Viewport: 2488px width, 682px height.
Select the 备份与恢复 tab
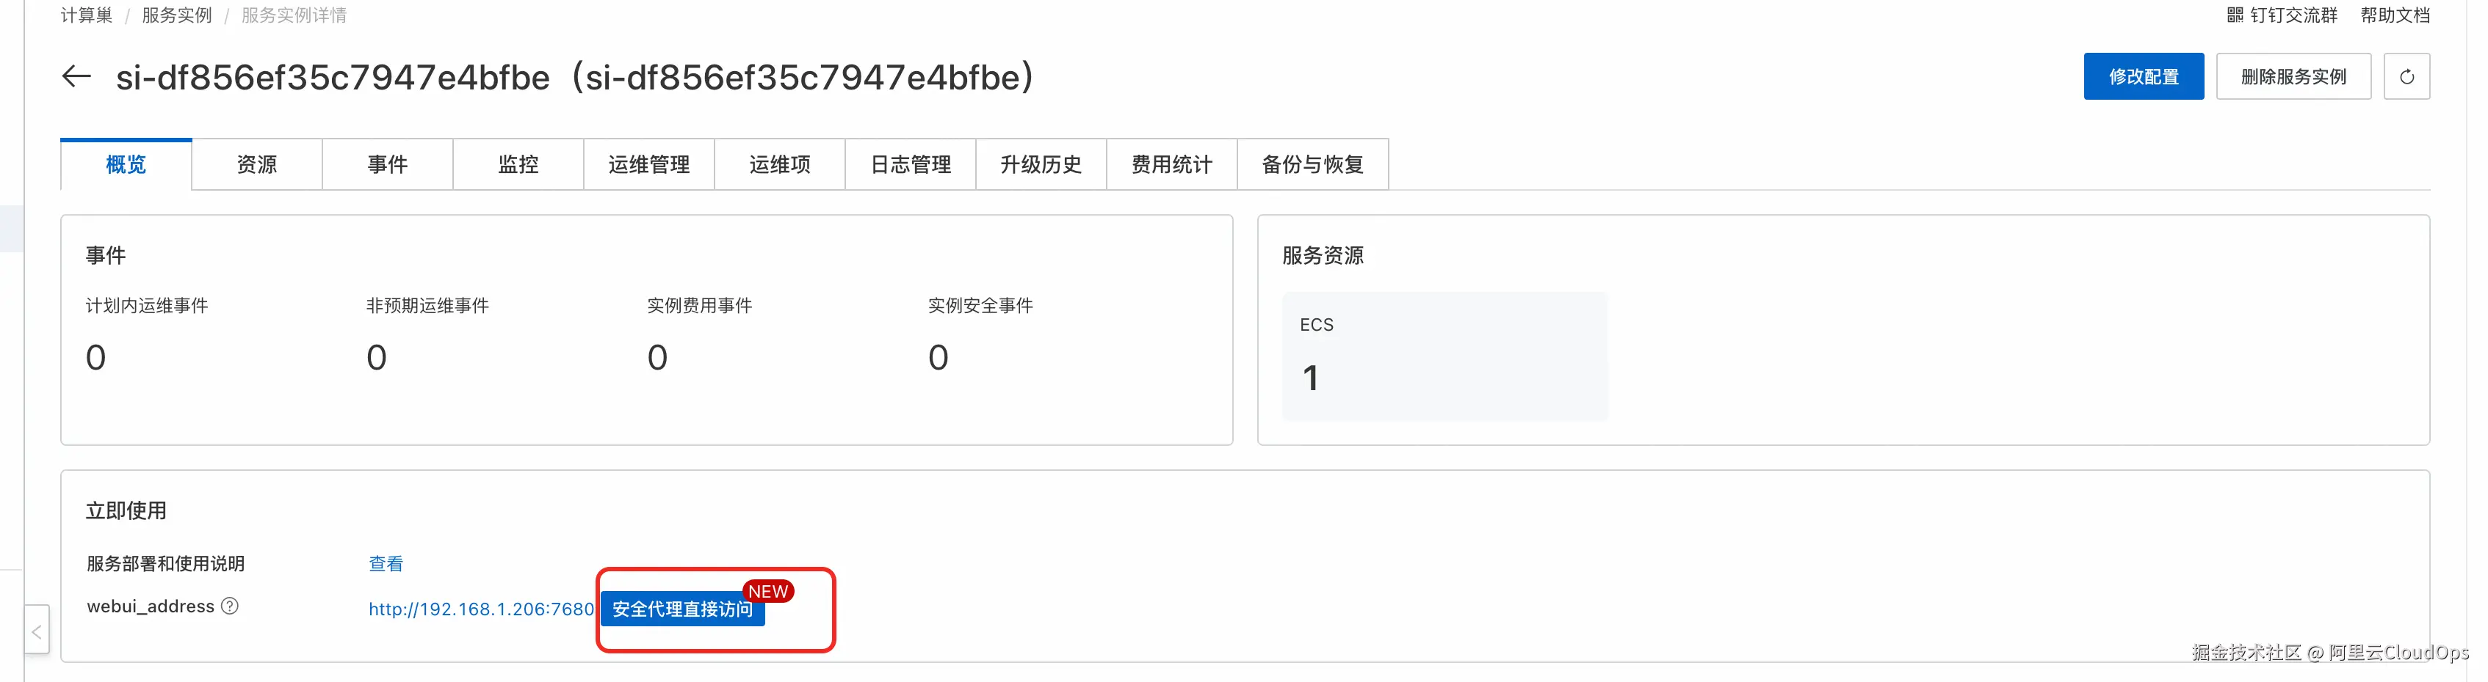[1312, 165]
